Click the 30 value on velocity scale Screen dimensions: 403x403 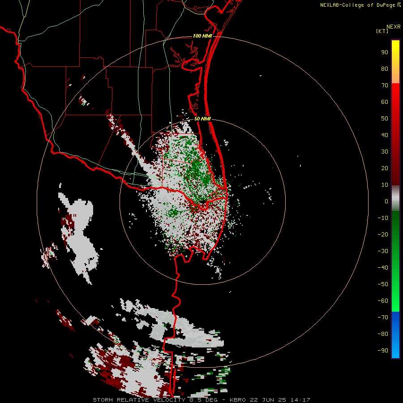coord(385,152)
